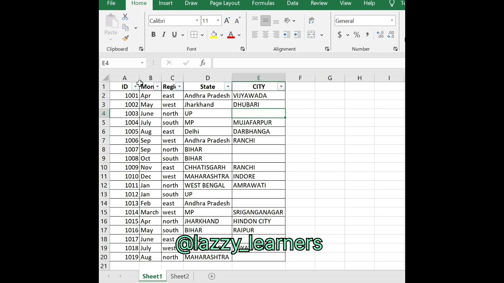The image size is (504, 283).
Task: Click the Select All corner triangle
Action: click(x=106, y=78)
